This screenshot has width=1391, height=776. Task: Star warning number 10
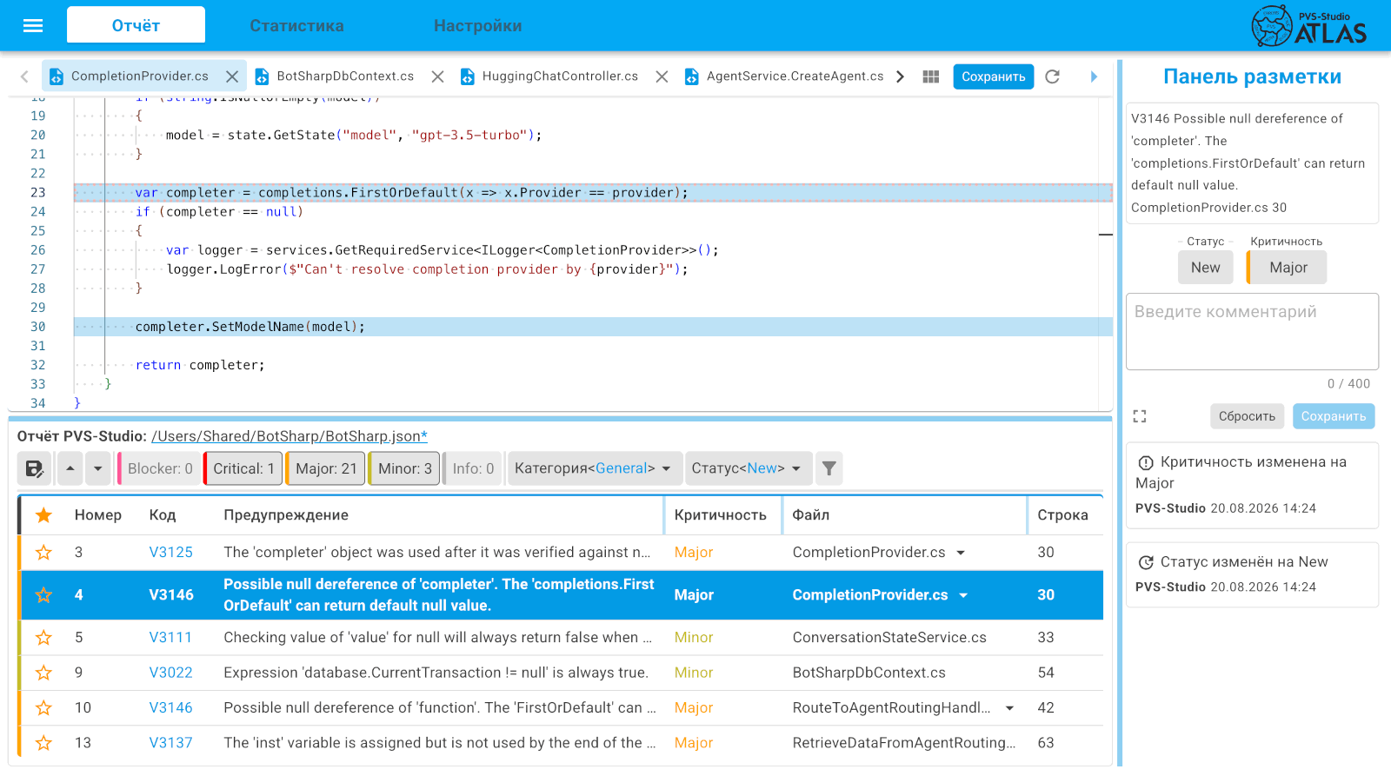tap(43, 708)
